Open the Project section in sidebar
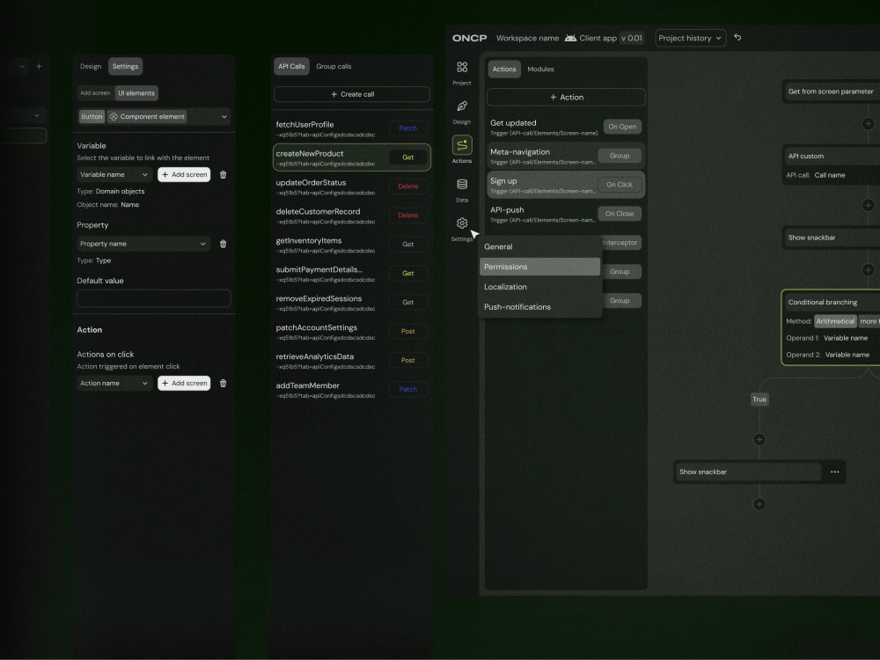The width and height of the screenshot is (880, 660). coord(462,73)
